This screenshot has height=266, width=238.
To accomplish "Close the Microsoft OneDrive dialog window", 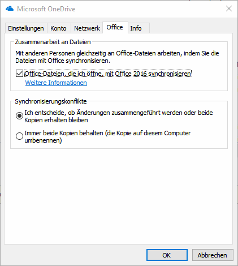I will pos(229,8).
